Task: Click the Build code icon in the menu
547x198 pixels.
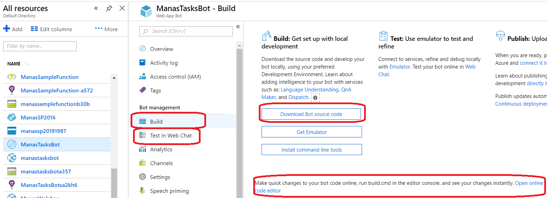Action: pos(142,121)
